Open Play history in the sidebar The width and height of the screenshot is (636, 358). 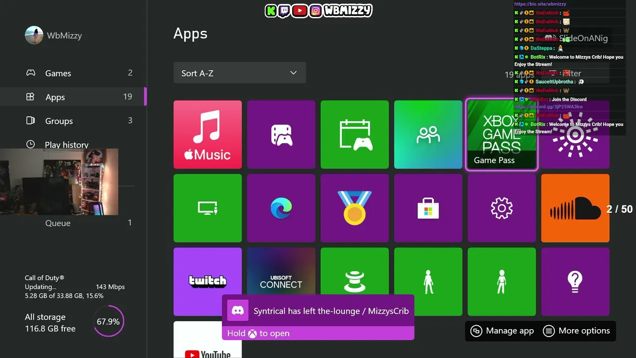click(67, 145)
